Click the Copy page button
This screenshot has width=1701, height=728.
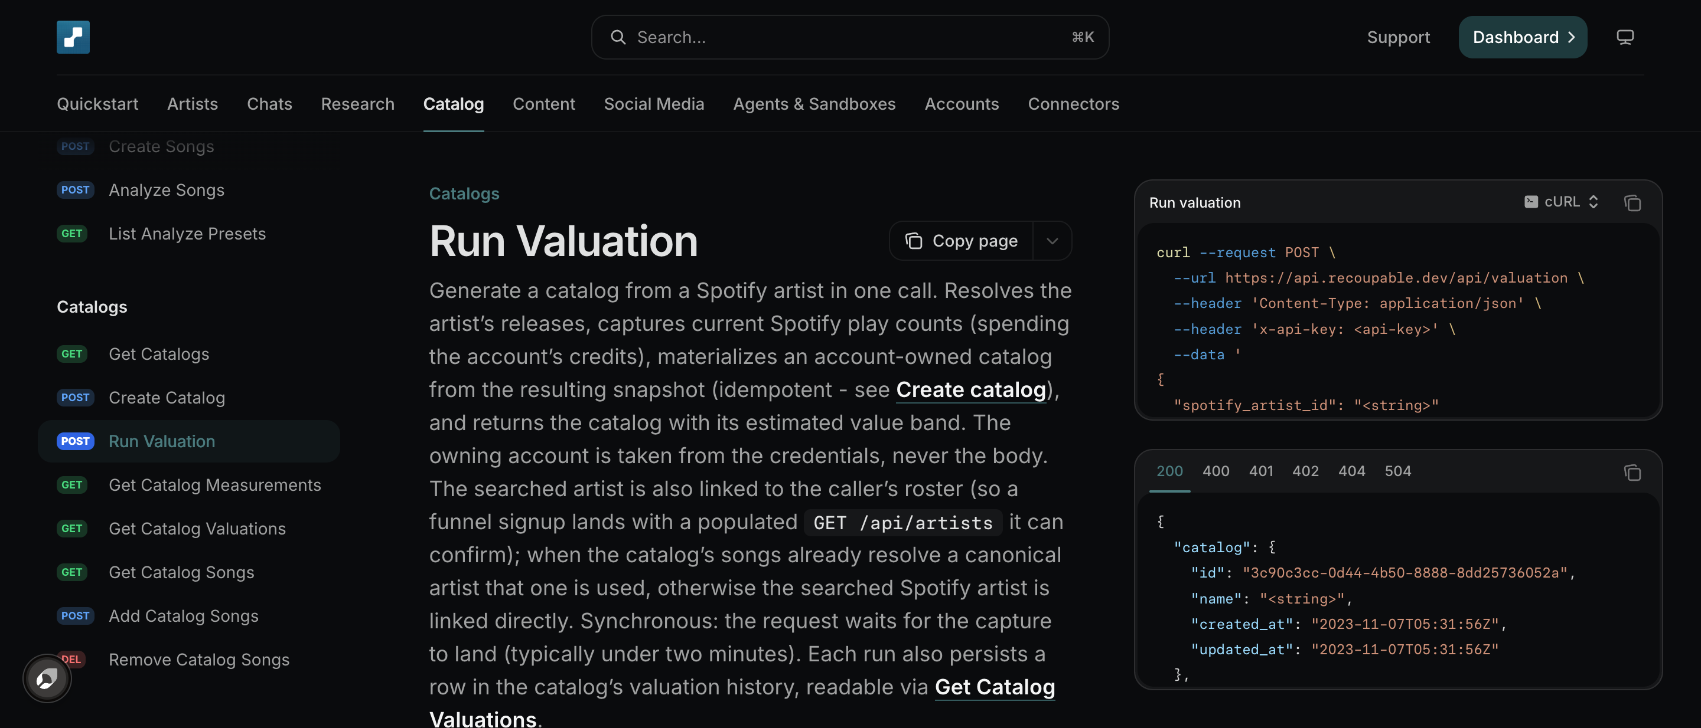962,241
